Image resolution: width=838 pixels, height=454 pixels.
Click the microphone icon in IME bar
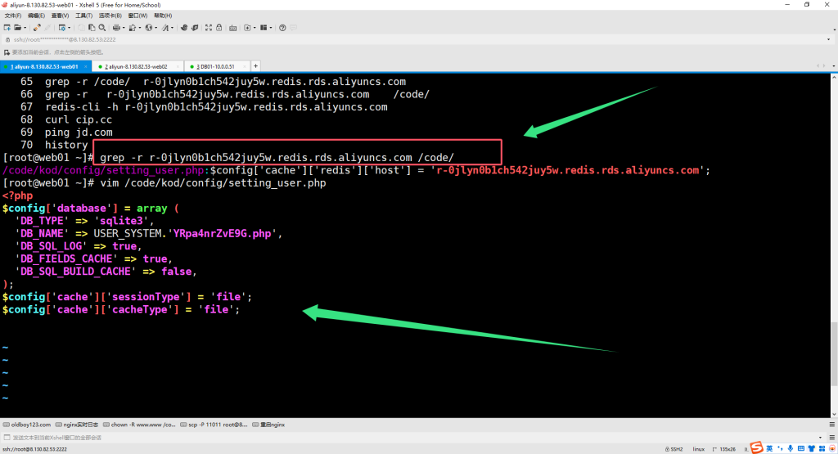(790, 447)
